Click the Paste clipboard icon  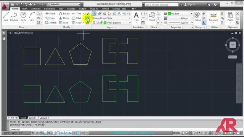[230, 17]
